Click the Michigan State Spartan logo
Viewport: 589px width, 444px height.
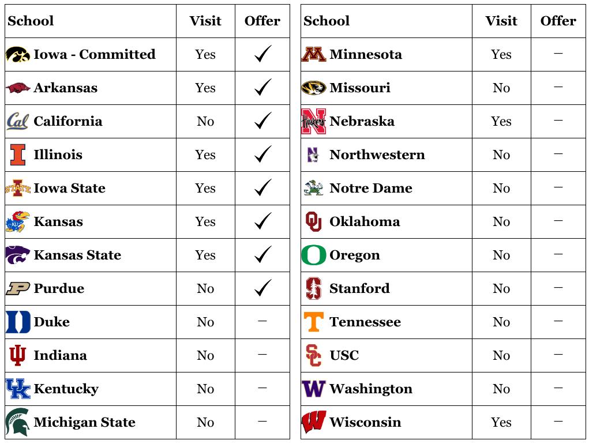[18, 423]
